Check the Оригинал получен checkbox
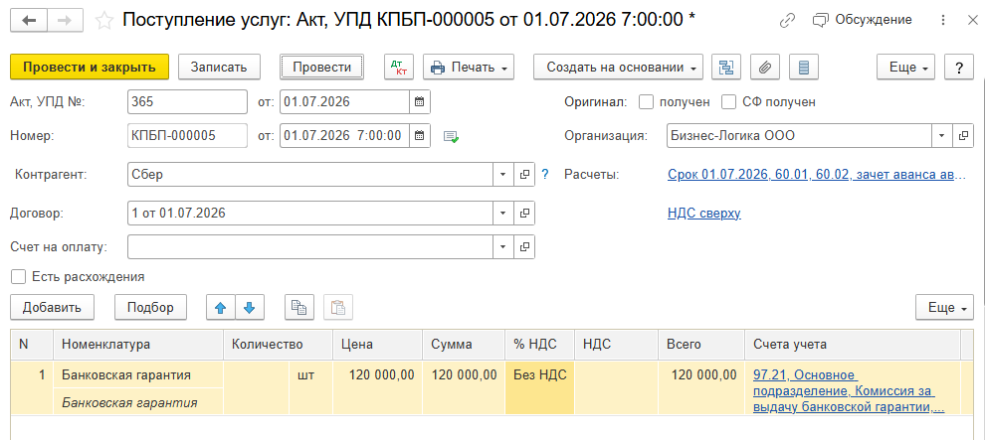 (646, 102)
